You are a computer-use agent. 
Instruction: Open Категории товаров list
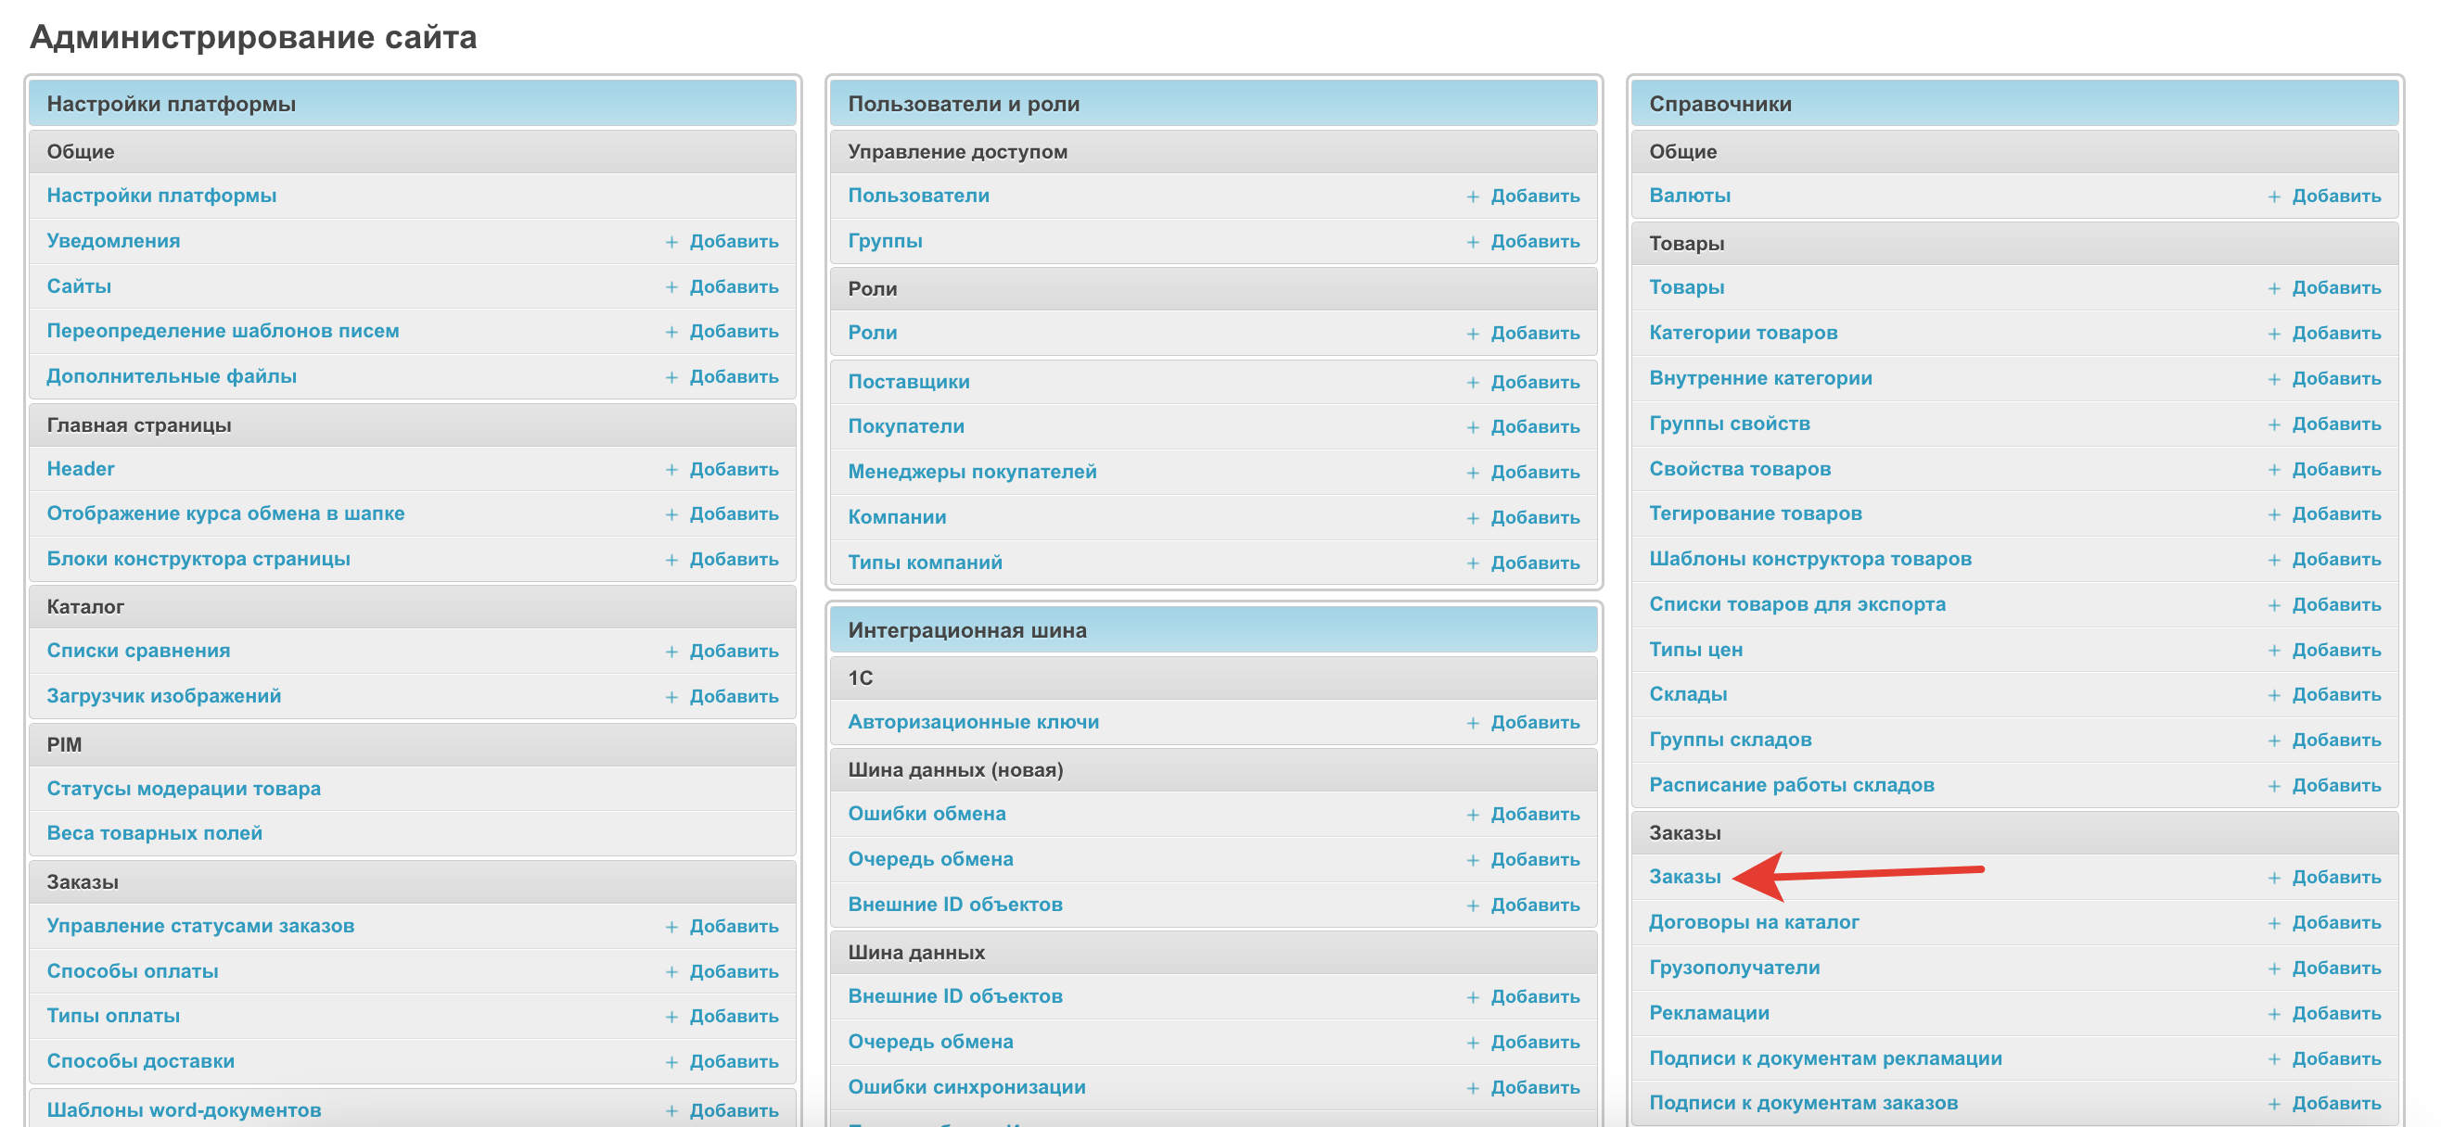tap(1743, 332)
